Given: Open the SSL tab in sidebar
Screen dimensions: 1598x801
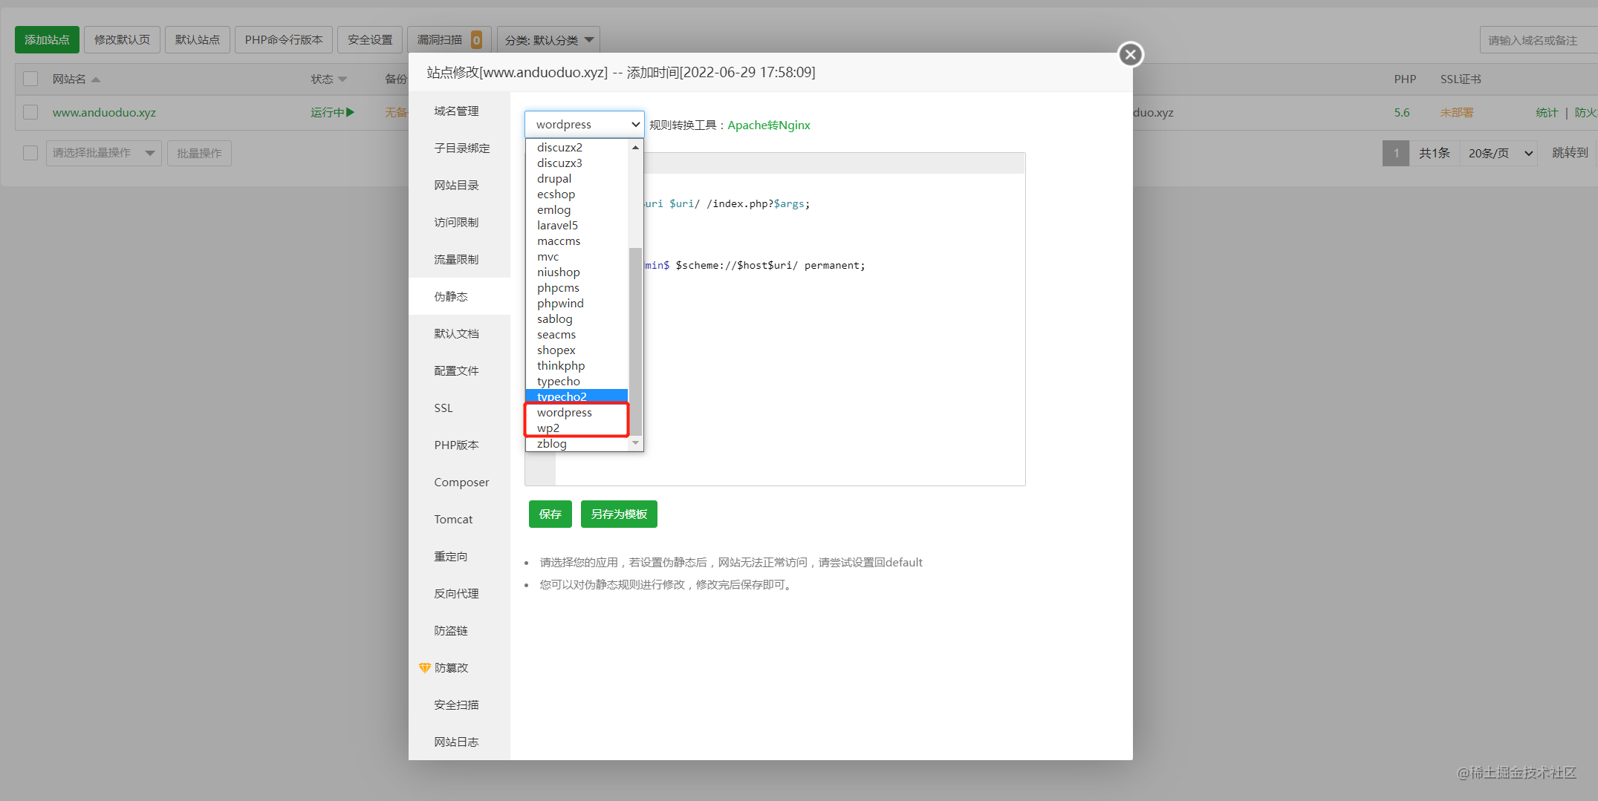Looking at the screenshot, I should coord(444,408).
